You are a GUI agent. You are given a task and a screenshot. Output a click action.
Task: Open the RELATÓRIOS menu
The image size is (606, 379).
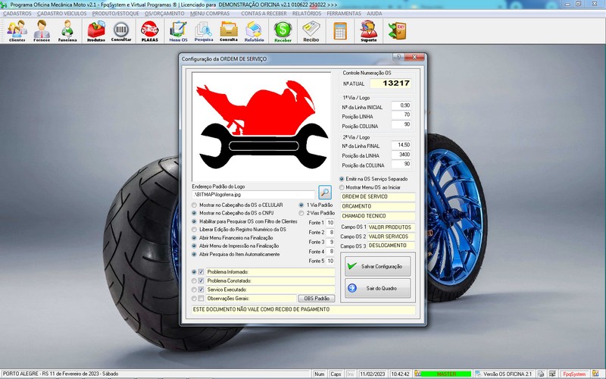(307, 13)
